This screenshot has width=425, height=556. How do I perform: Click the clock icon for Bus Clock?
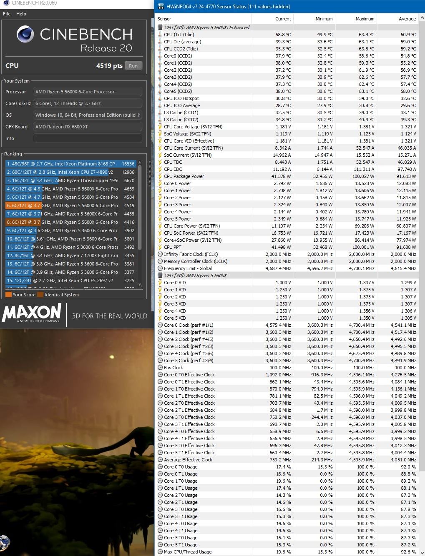160,368
